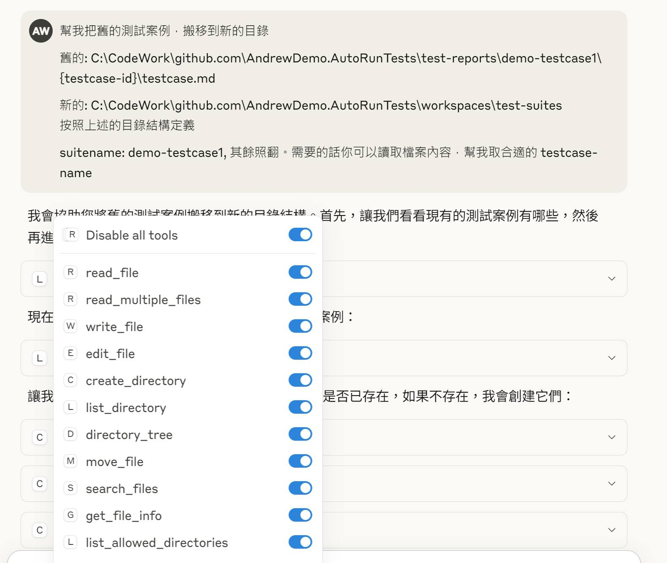Click the R icon beside read_file
The height and width of the screenshot is (563, 667).
(70, 272)
